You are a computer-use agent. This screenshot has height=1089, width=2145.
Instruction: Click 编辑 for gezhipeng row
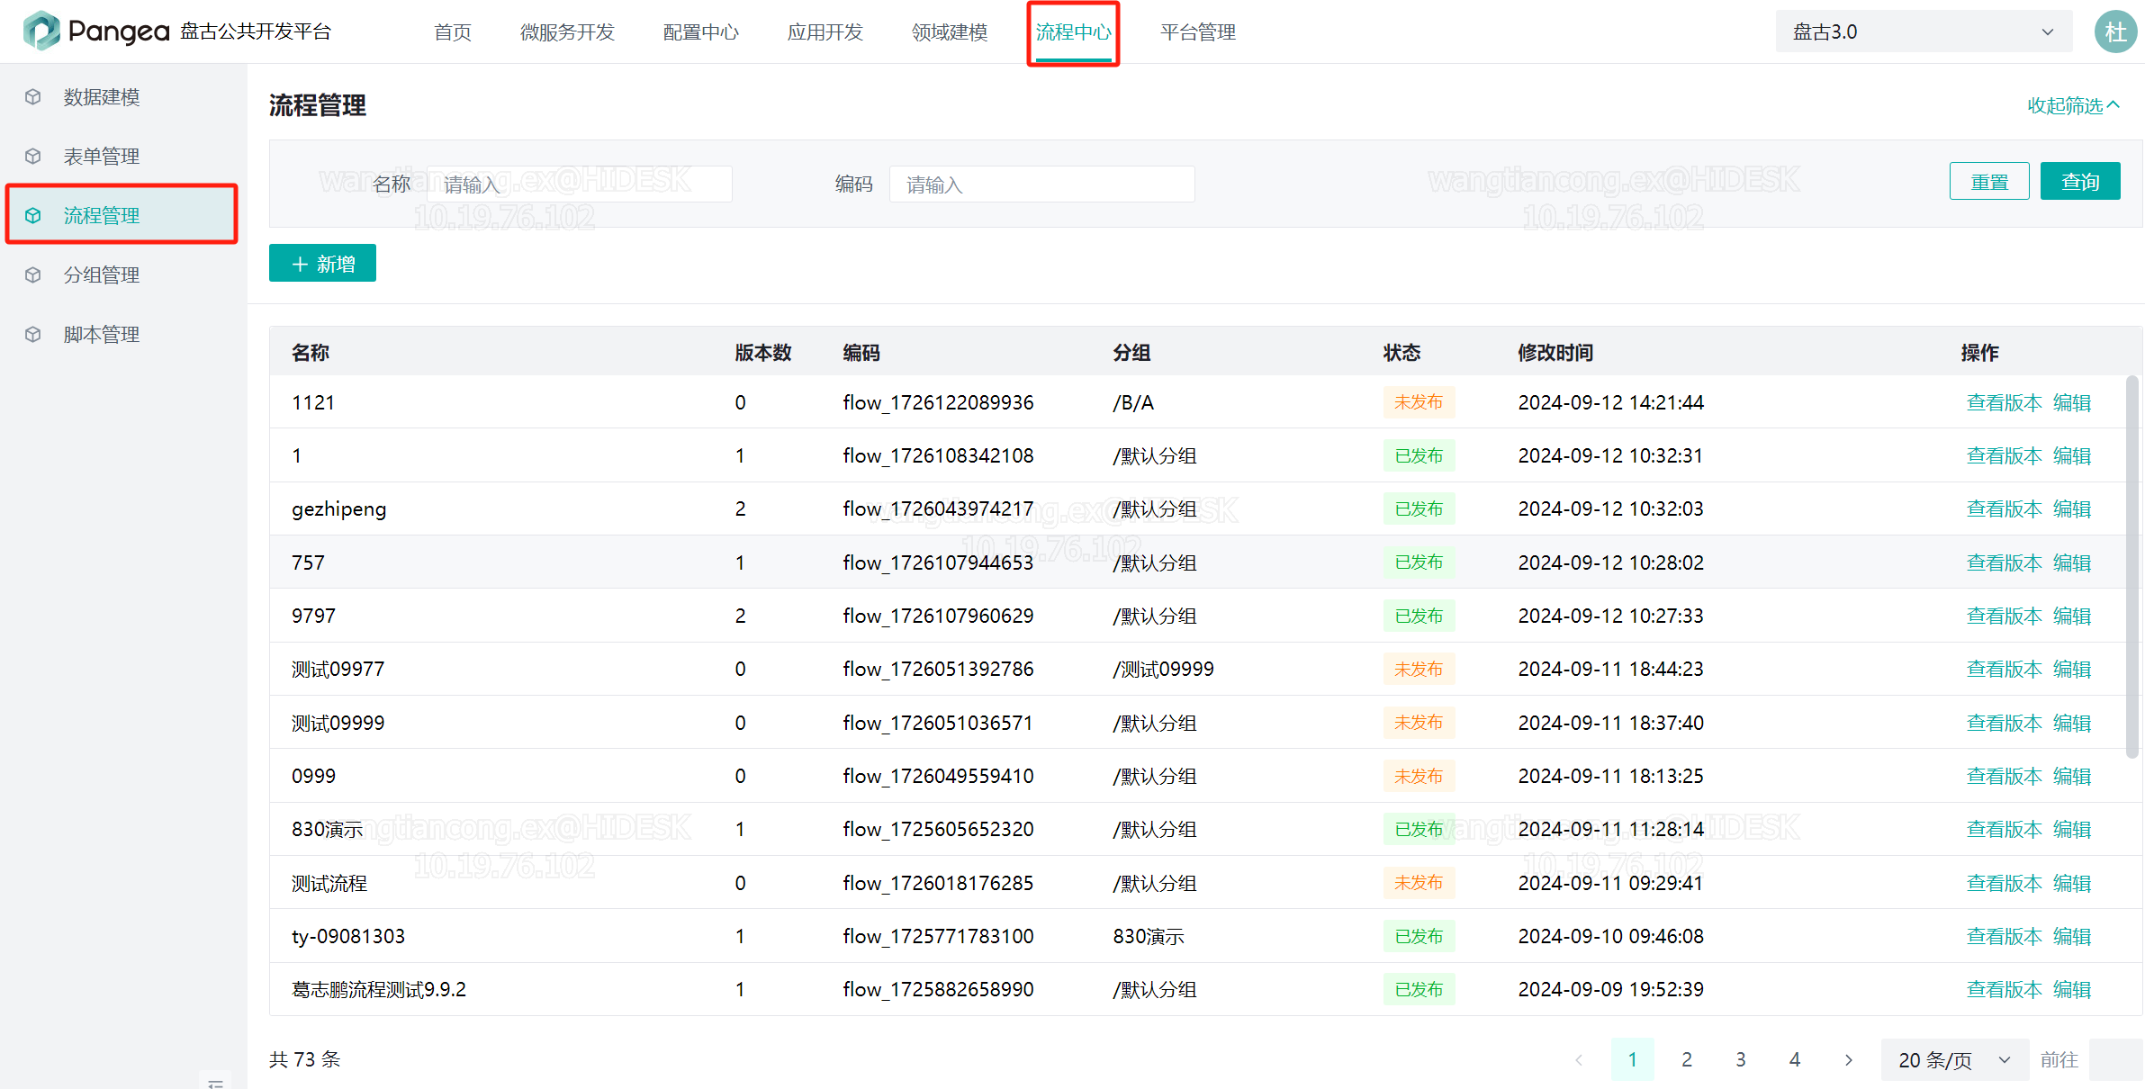2072,508
